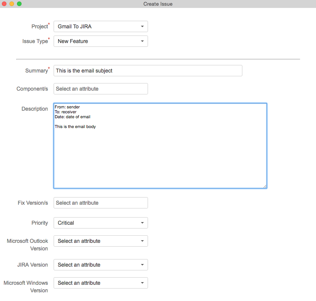Open the Project dropdown showing Gmail To JIRA
This screenshot has width=316, height=301.
point(100,26)
